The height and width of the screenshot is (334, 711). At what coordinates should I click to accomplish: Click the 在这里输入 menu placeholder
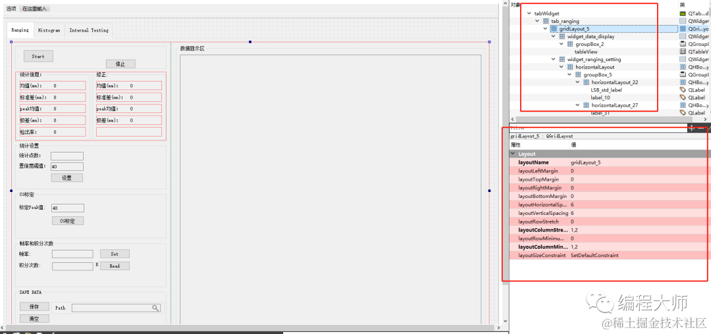[34, 9]
